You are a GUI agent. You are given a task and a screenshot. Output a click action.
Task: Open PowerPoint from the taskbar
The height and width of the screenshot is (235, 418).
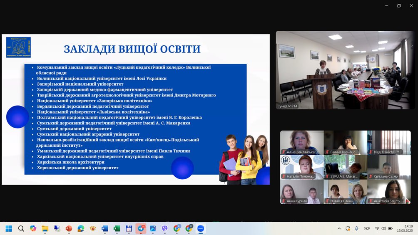[69, 229]
